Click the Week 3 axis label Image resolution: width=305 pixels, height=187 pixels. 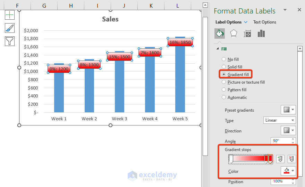coord(119,119)
